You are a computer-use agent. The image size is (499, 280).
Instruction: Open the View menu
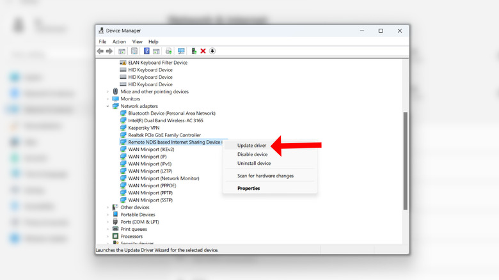point(137,42)
